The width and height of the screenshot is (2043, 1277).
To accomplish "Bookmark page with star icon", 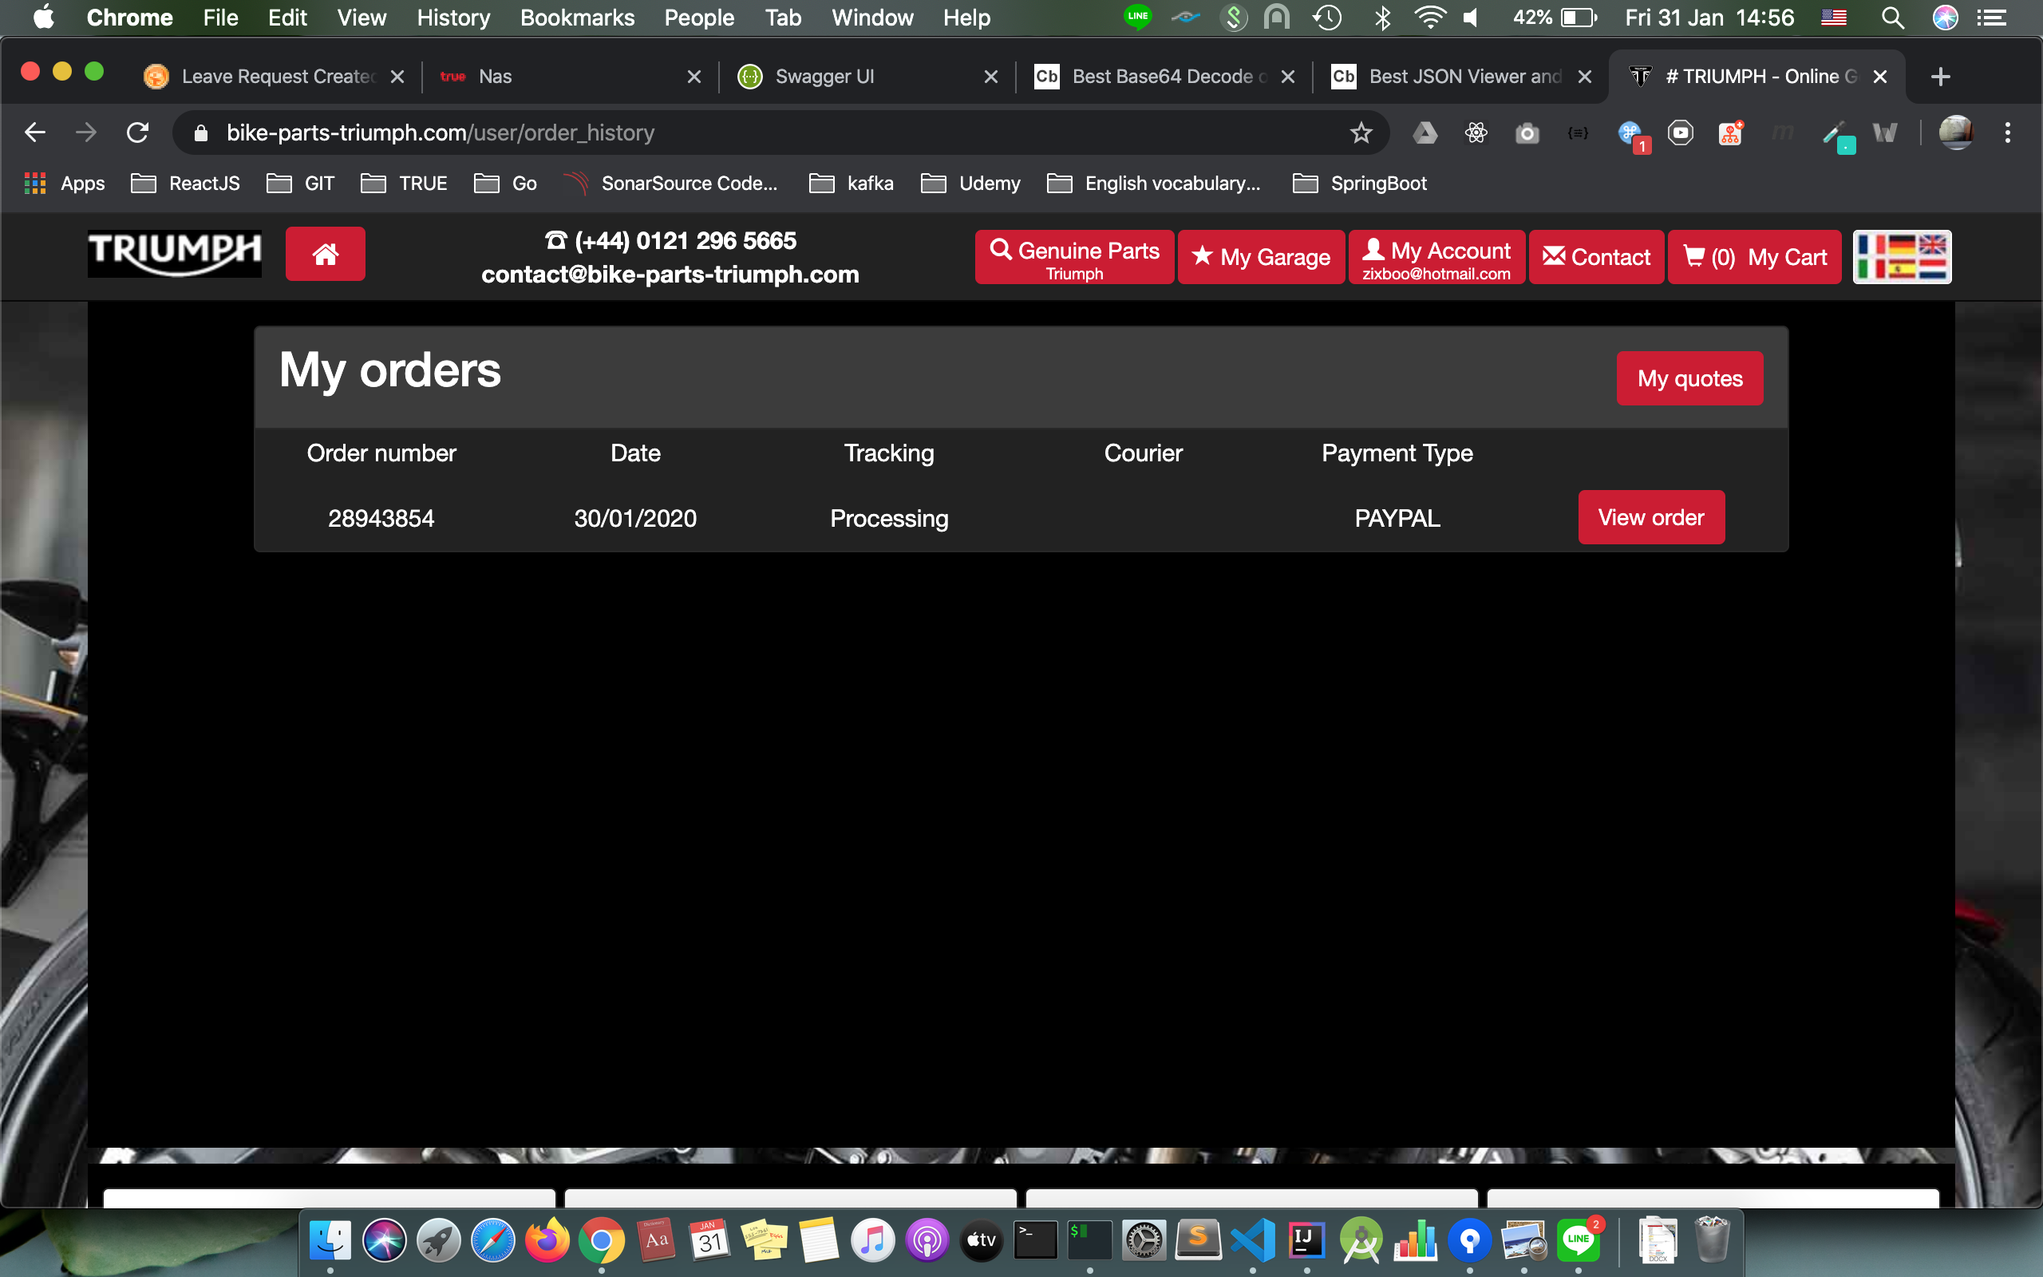I will coord(1361,132).
